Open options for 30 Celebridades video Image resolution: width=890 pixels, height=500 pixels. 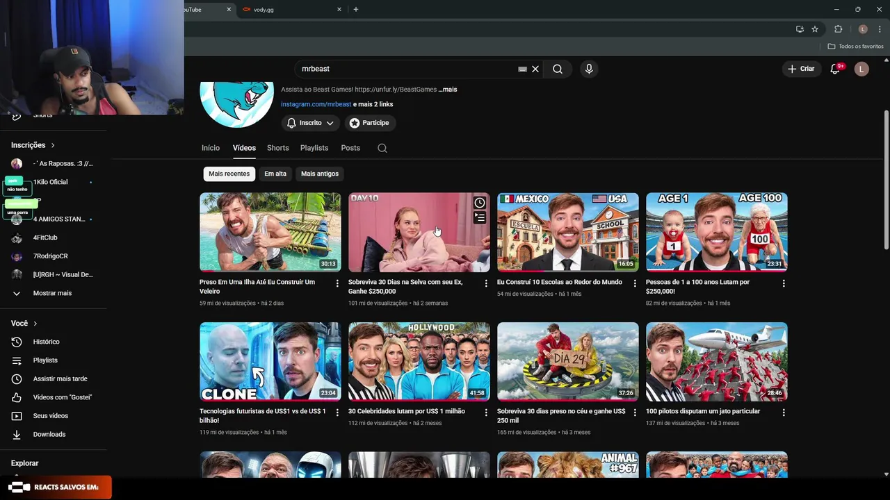click(x=486, y=412)
